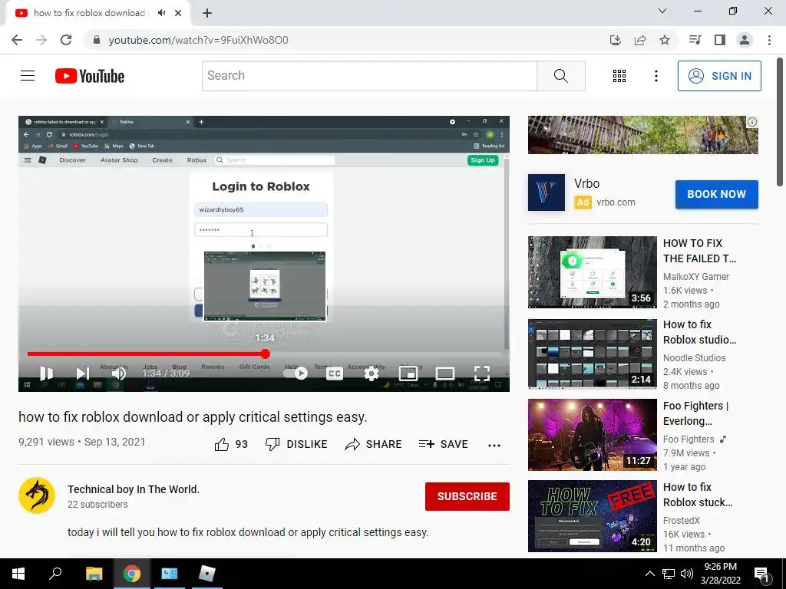Image resolution: width=786 pixels, height=589 pixels.
Task: Open YouTube settings three-dot menu
Action: [x=656, y=76]
